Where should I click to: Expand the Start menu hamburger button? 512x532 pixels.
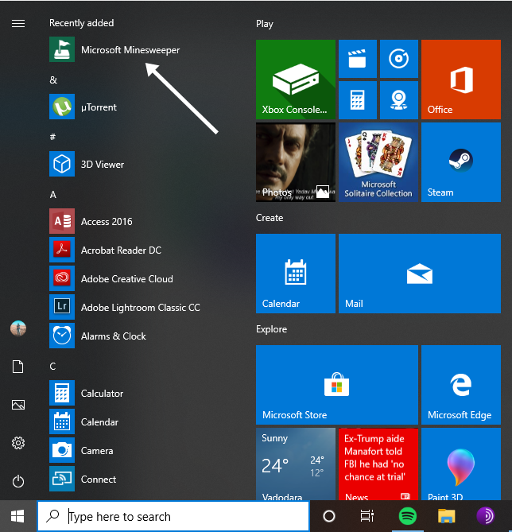(18, 23)
